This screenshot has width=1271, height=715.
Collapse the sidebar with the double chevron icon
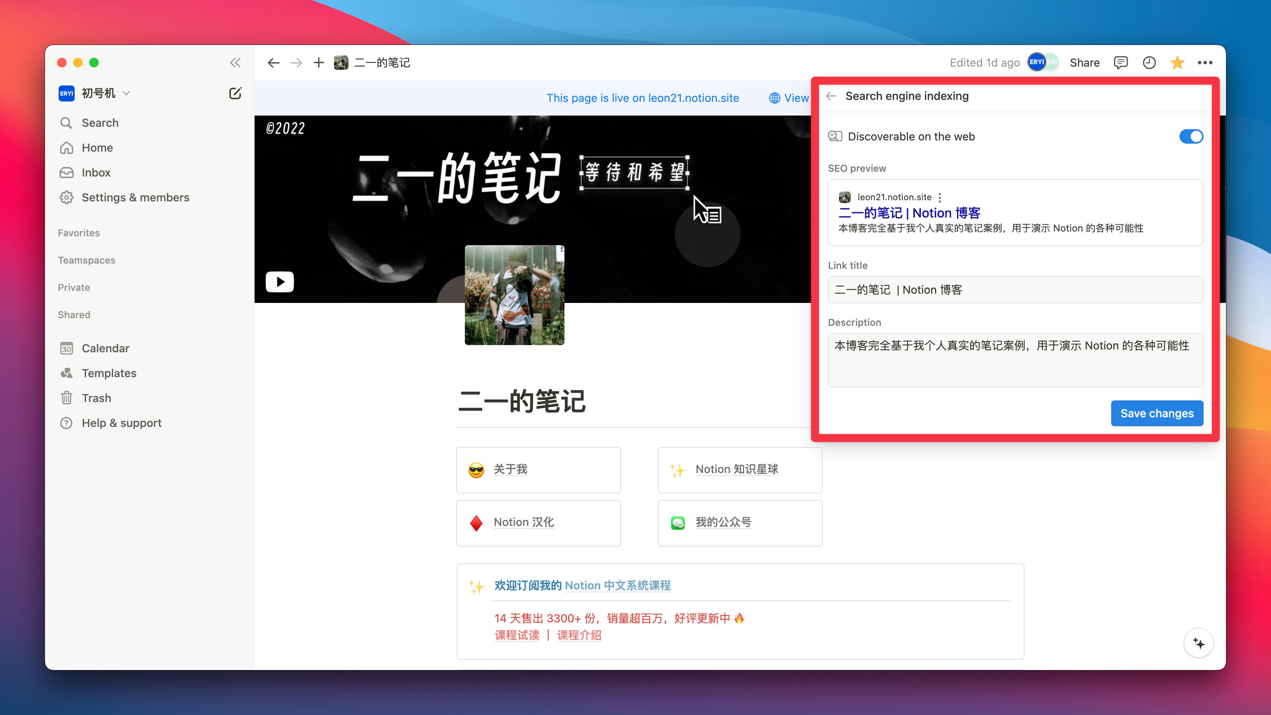point(235,63)
